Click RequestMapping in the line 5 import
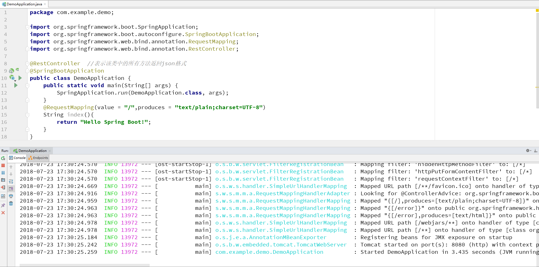 pyautogui.click(x=212, y=42)
